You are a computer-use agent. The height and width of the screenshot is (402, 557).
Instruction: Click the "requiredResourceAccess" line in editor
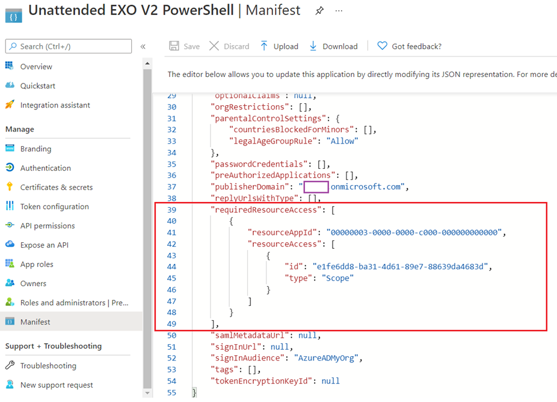tap(272, 210)
